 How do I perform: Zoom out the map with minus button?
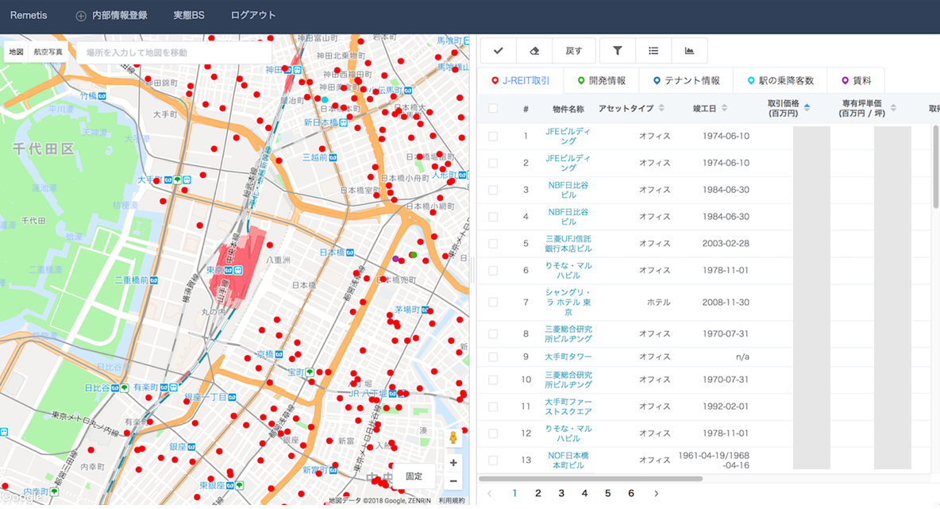(453, 481)
